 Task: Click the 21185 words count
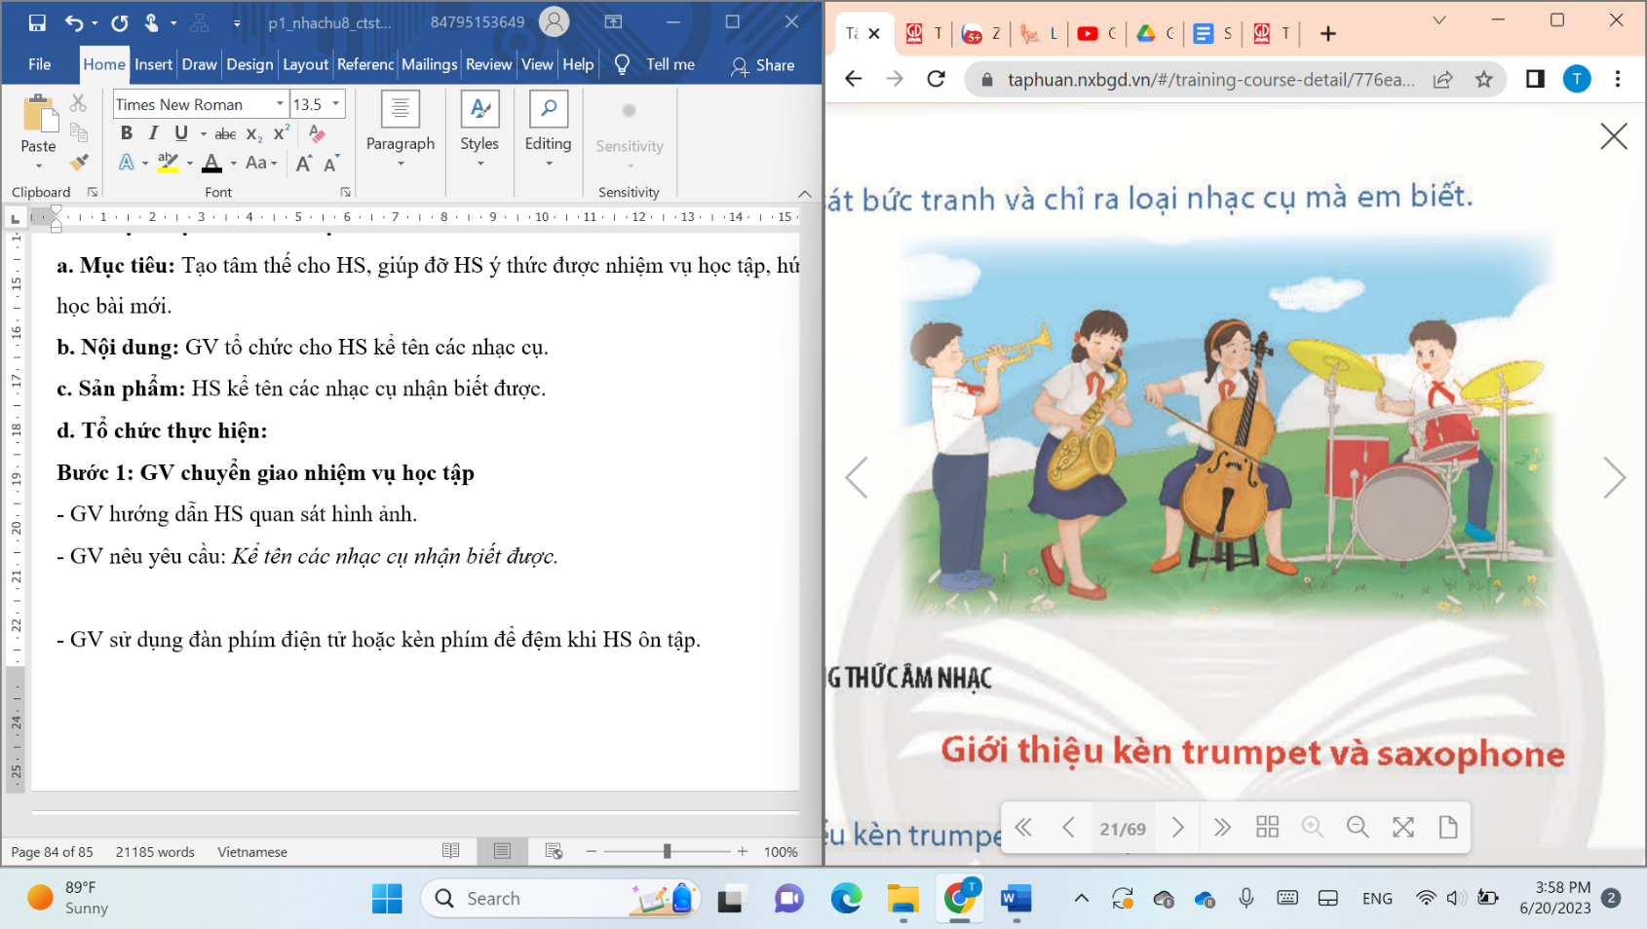[x=155, y=852]
